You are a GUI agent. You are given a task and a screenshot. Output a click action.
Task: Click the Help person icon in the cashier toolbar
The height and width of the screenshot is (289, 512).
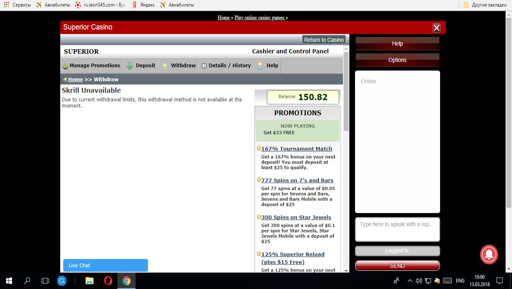[260, 66]
